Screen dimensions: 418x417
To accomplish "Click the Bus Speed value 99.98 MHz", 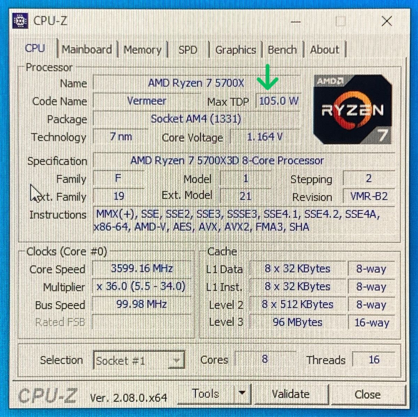I will (x=142, y=304).
